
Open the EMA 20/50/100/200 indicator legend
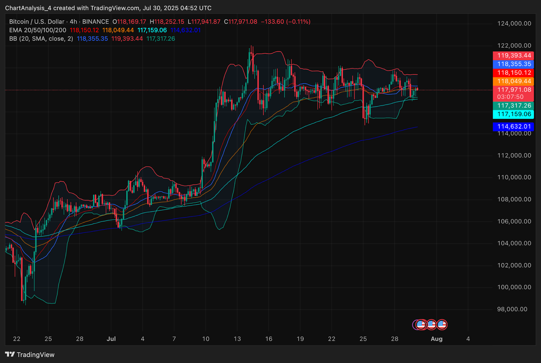[x=38, y=30]
